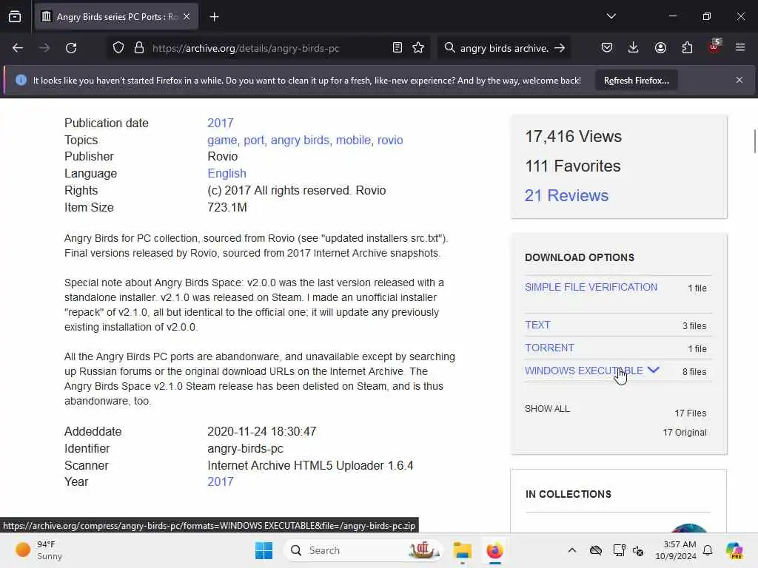Screen dimensions: 758x568
Task: Open the 2017 Year link
Action: [221, 481]
